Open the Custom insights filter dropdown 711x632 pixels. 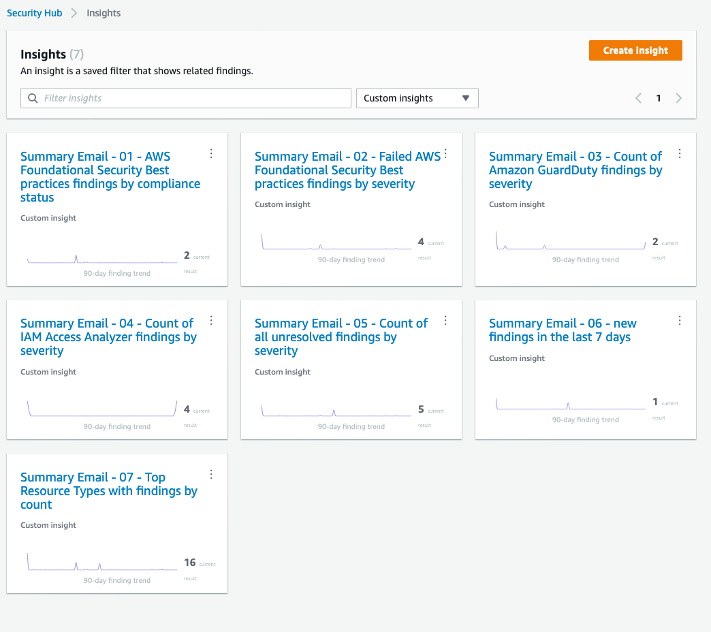click(x=417, y=98)
